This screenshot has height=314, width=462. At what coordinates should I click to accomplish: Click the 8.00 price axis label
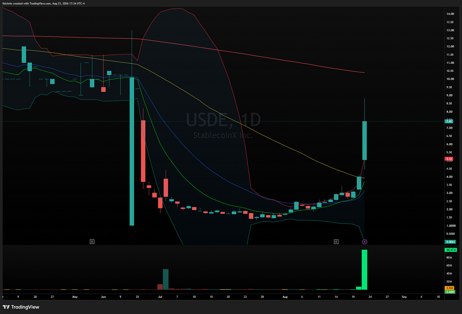click(x=450, y=112)
